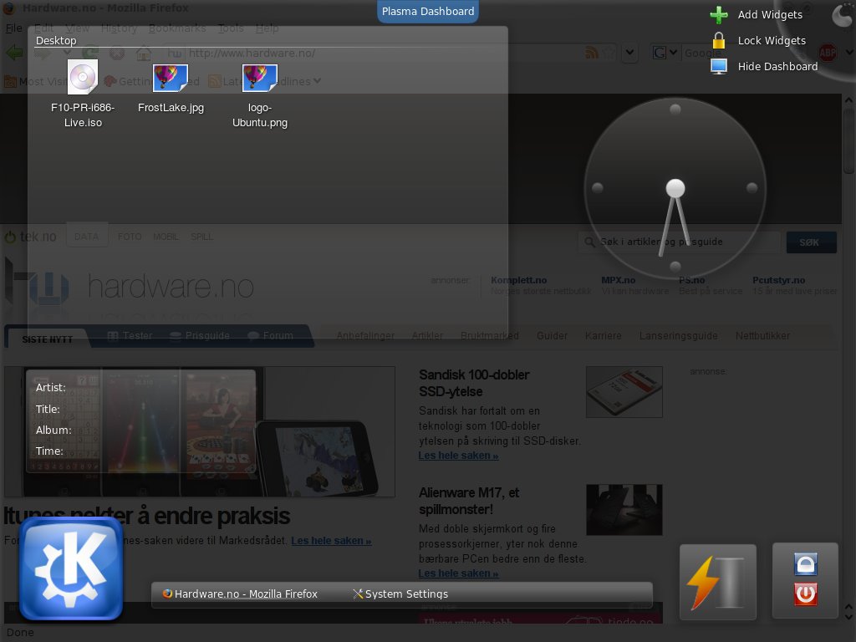Switch to System Settings task

[x=400, y=594]
